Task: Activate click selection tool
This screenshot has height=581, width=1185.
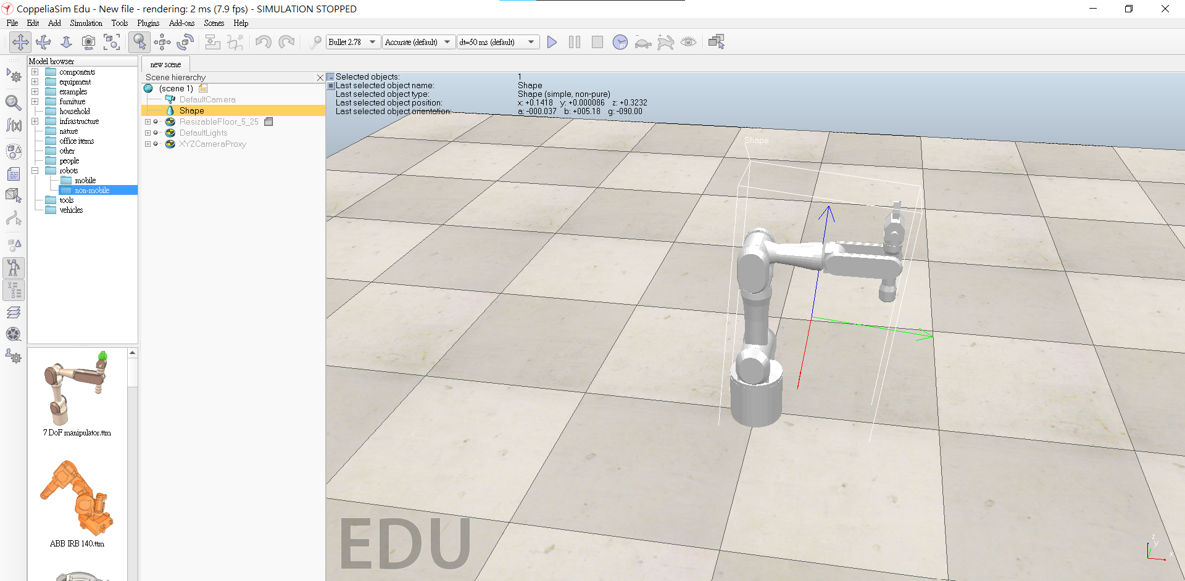Action: [139, 42]
